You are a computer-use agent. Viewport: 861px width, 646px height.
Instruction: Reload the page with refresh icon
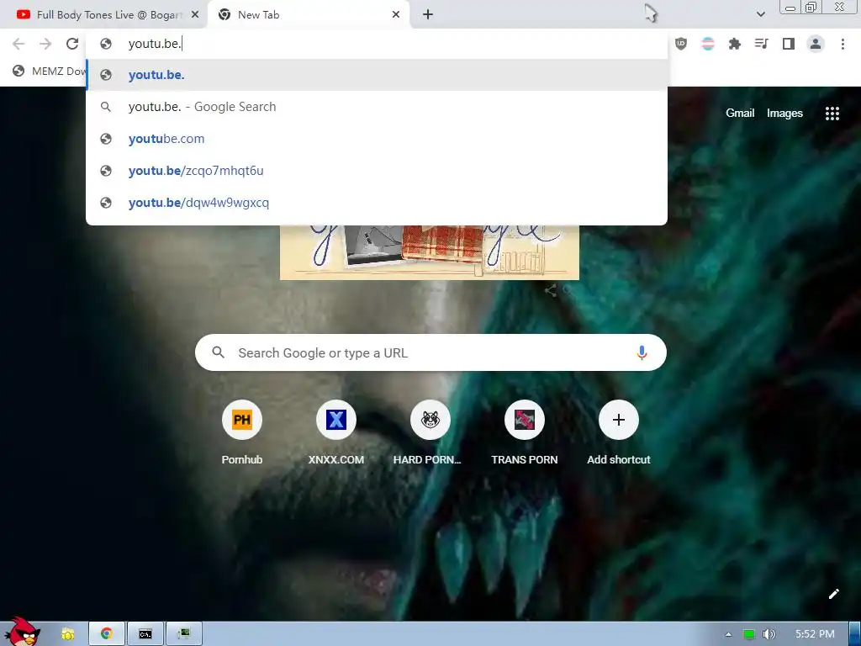(x=72, y=44)
